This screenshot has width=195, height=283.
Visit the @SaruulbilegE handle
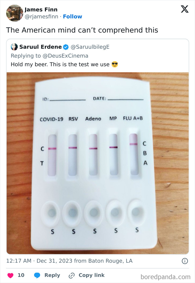tap(90, 47)
